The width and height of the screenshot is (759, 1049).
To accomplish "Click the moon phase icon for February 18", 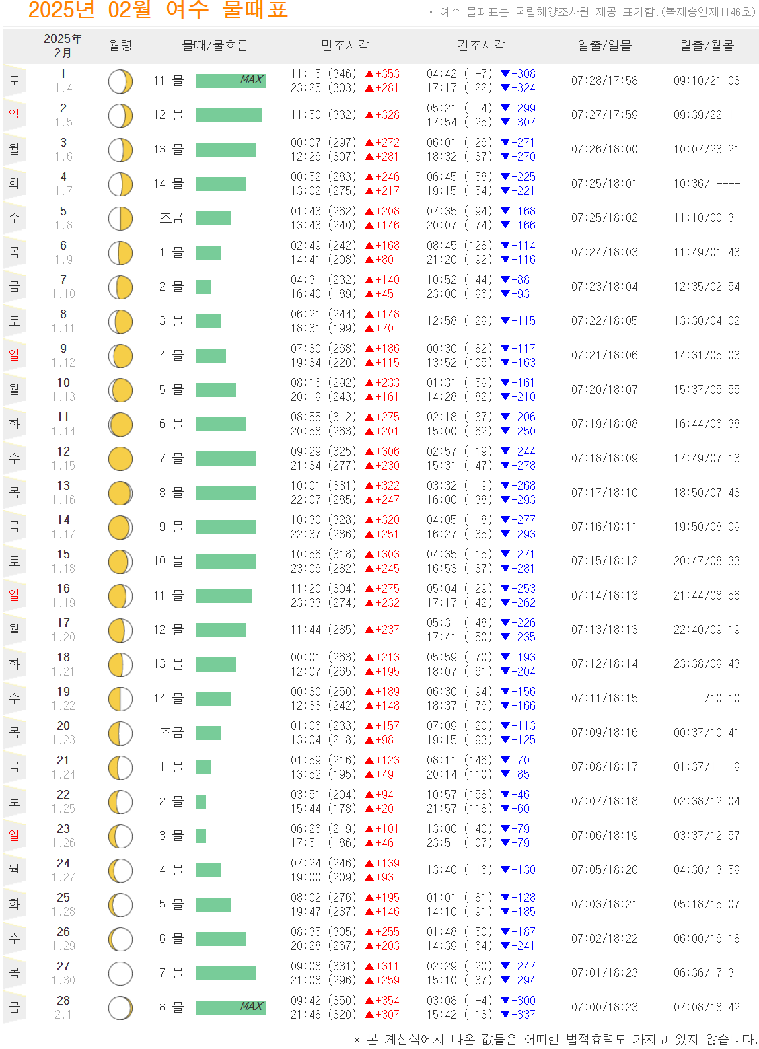I will click(x=120, y=665).
